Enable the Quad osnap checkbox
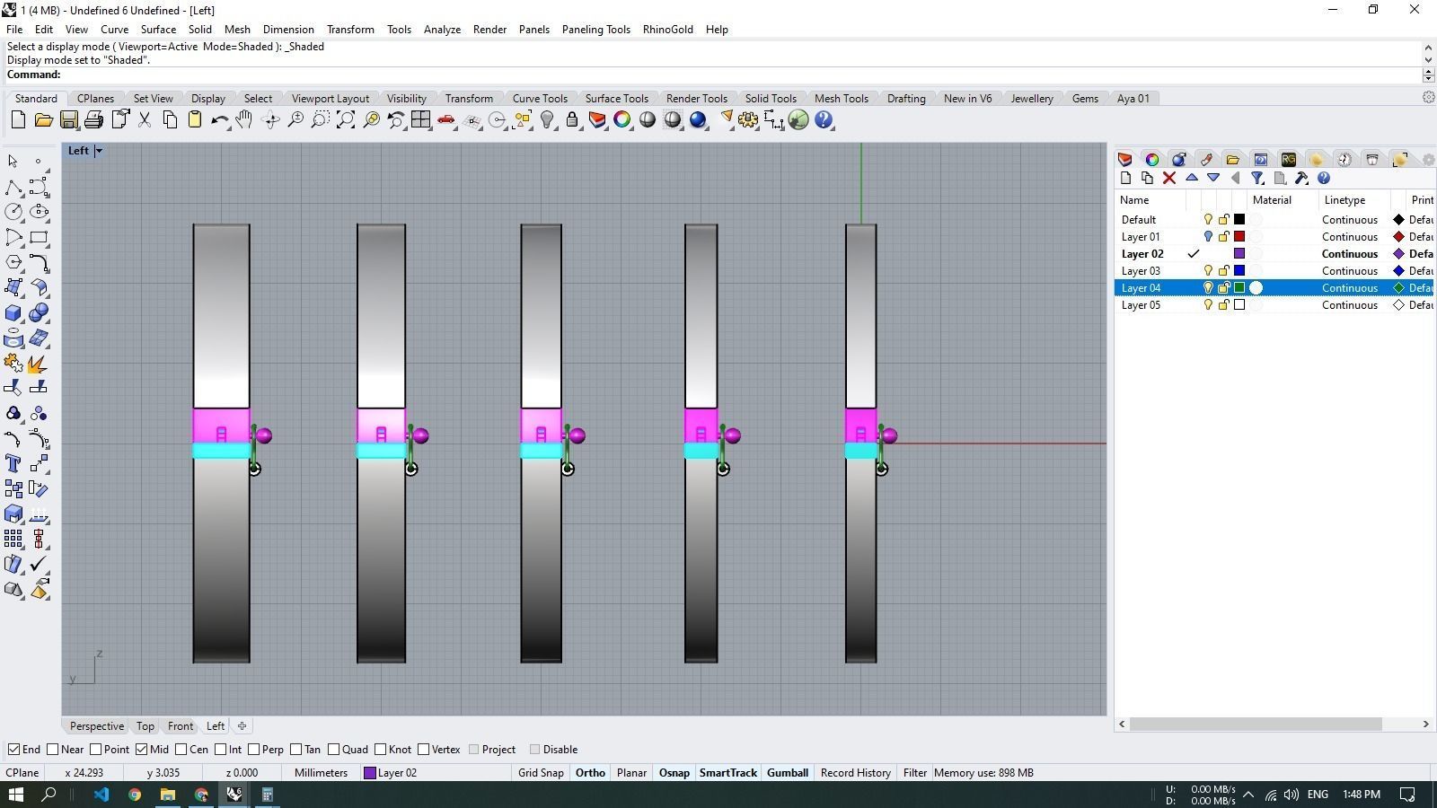 [x=333, y=750]
